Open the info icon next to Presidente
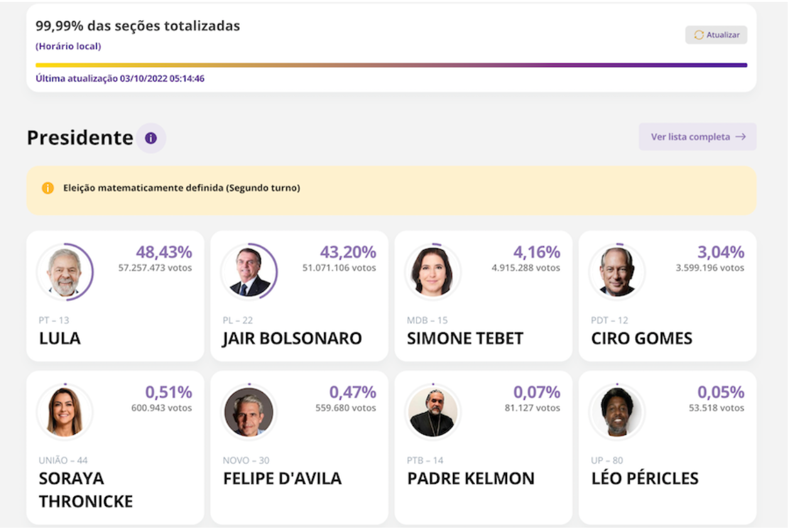 click(150, 138)
